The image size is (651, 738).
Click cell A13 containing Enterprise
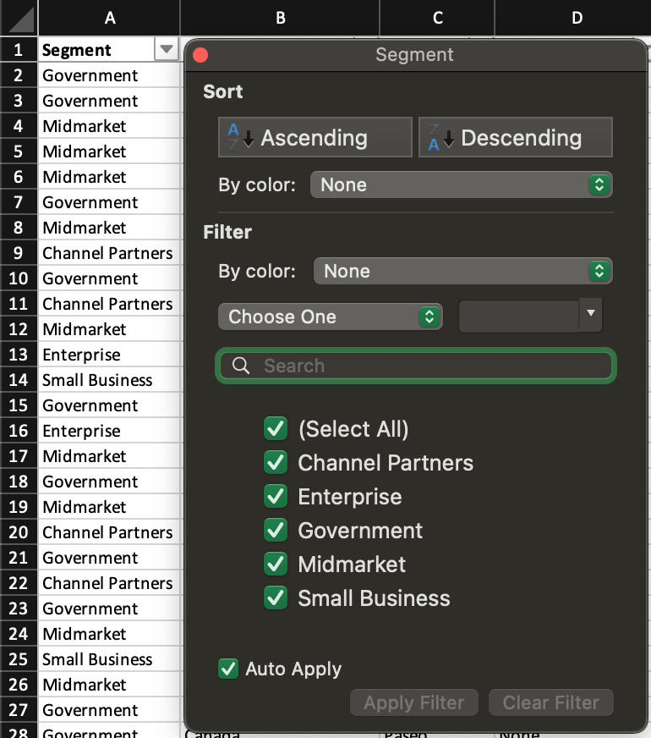pos(109,355)
